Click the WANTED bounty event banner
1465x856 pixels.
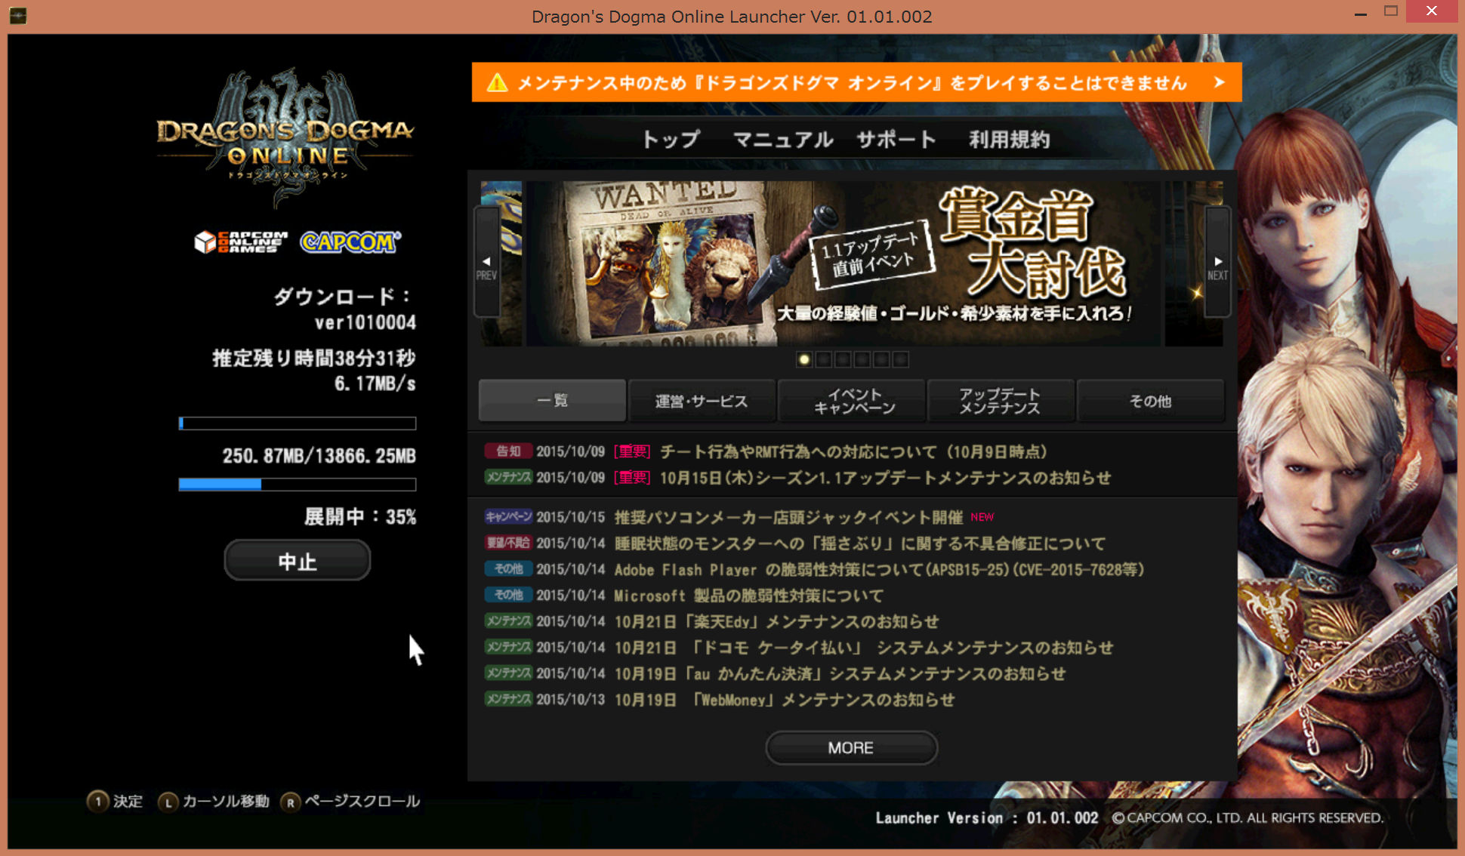pos(842,263)
